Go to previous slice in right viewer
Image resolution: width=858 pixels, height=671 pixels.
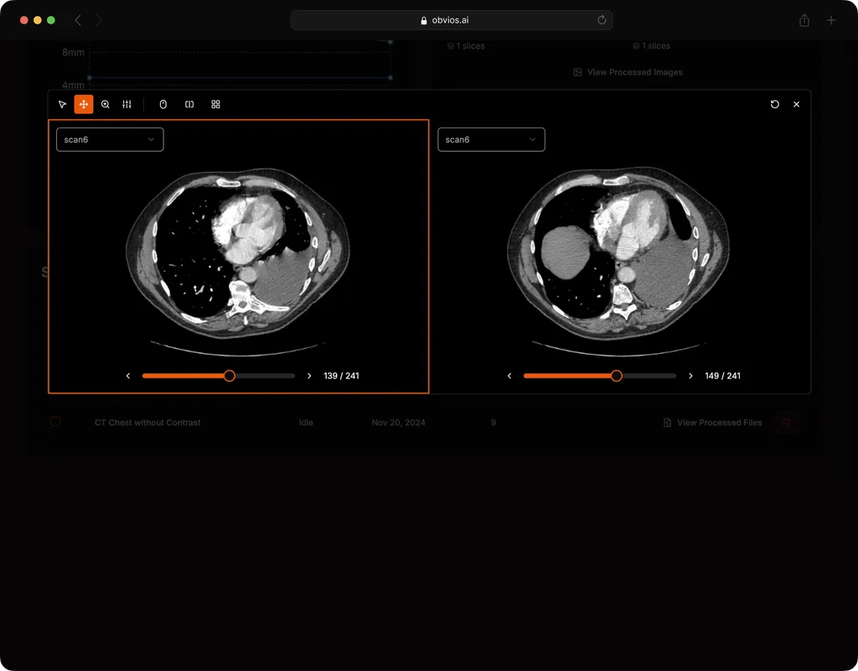(x=509, y=376)
